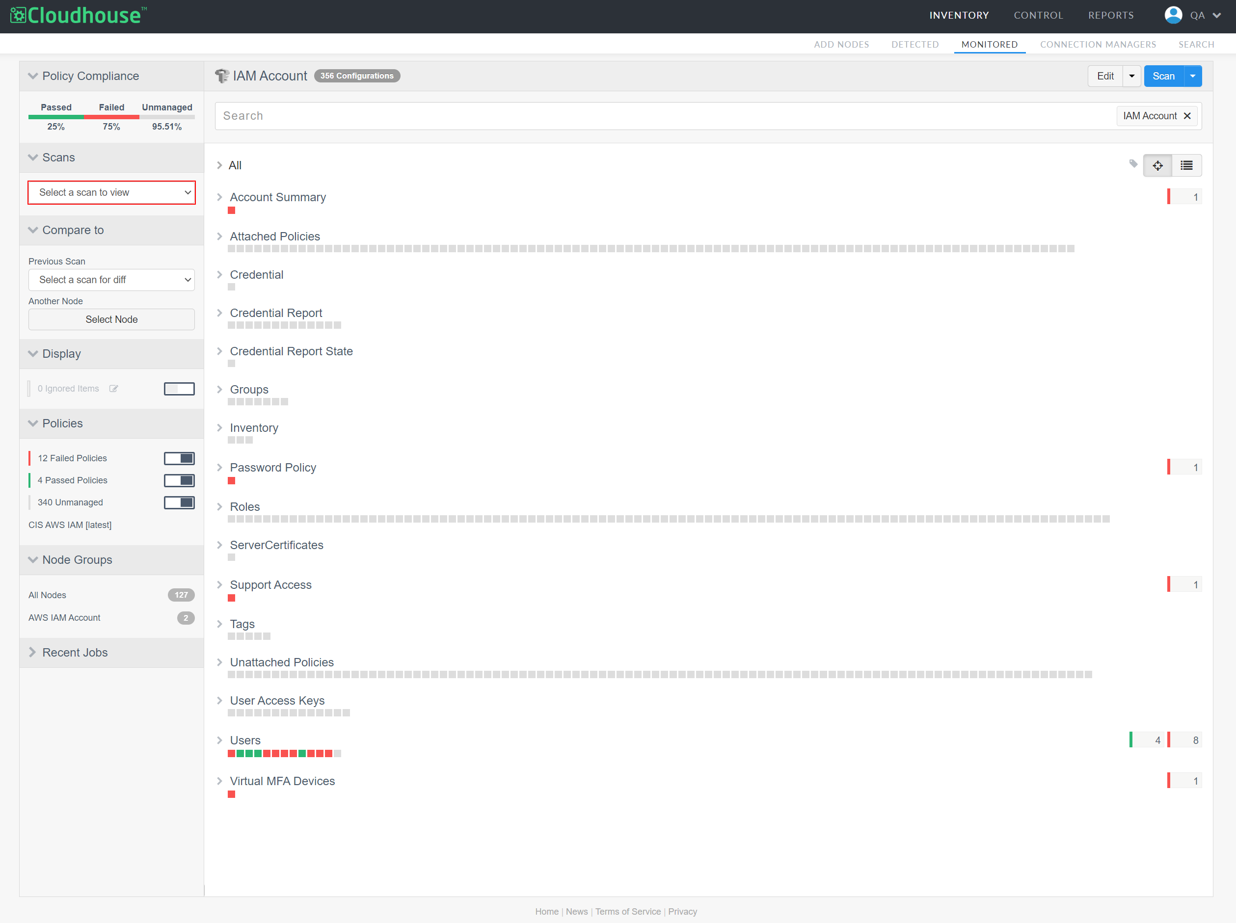Click Support Access red failed square
This screenshot has height=923, width=1236.
click(231, 598)
